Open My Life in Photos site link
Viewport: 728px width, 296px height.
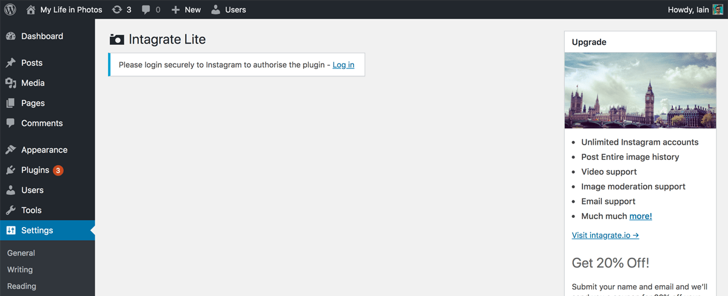(x=71, y=10)
